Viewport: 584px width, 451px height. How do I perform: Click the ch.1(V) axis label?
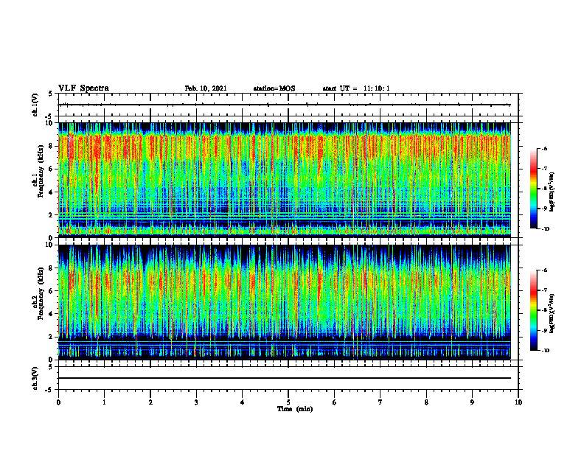tap(35, 105)
